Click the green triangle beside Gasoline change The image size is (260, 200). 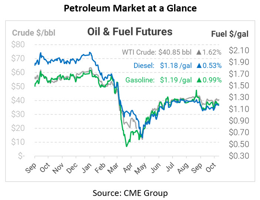(x=199, y=79)
